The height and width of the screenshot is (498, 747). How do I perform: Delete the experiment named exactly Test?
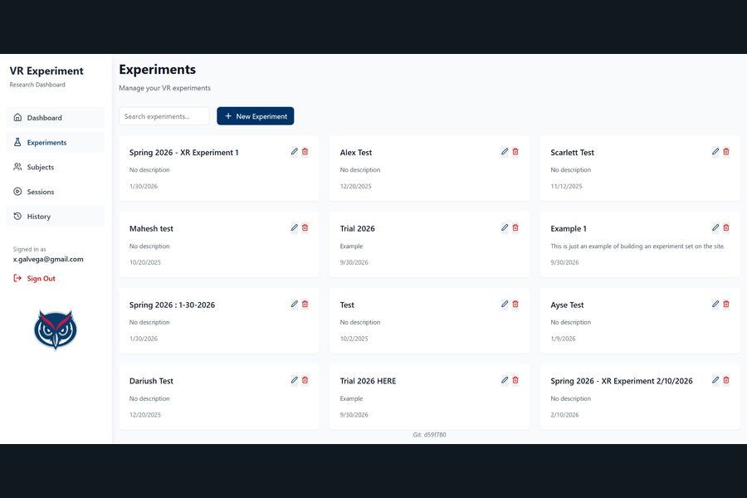coord(515,304)
